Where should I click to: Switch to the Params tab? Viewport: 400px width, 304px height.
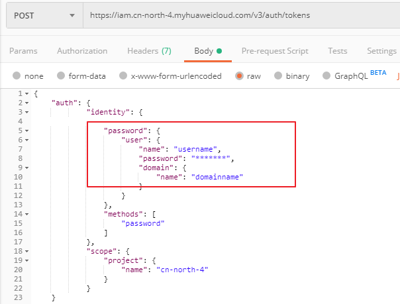tap(23, 51)
